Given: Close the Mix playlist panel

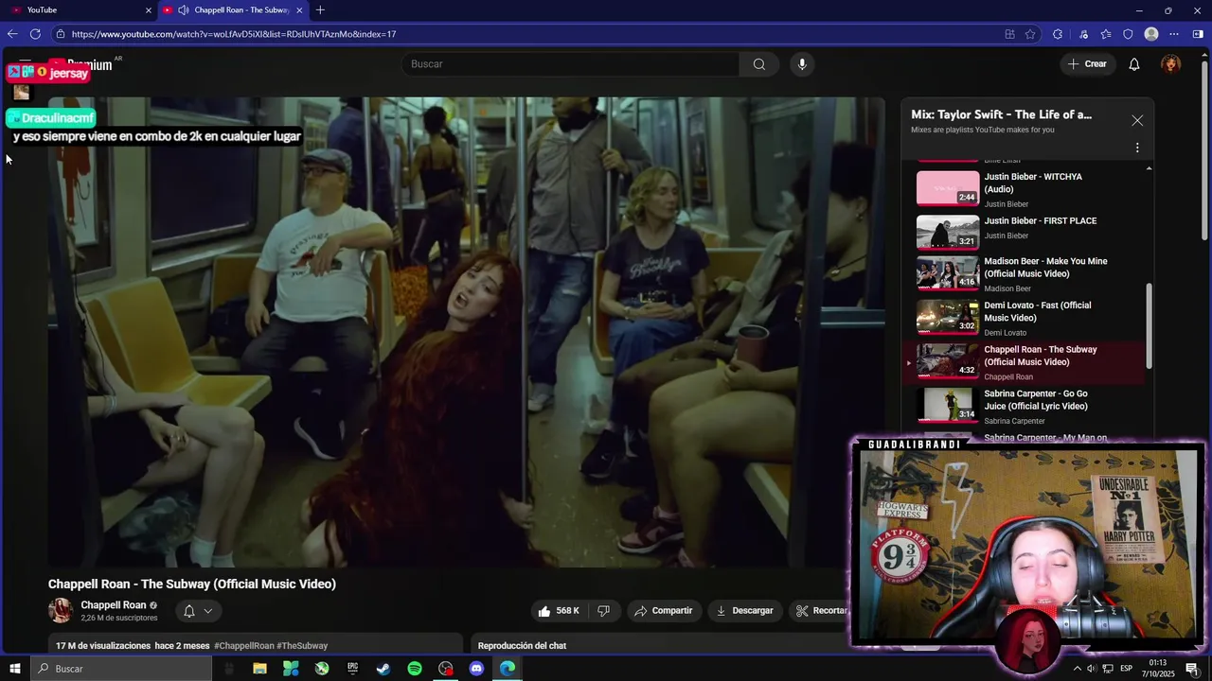Looking at the screenshot, I should [x=1137, y=120].
